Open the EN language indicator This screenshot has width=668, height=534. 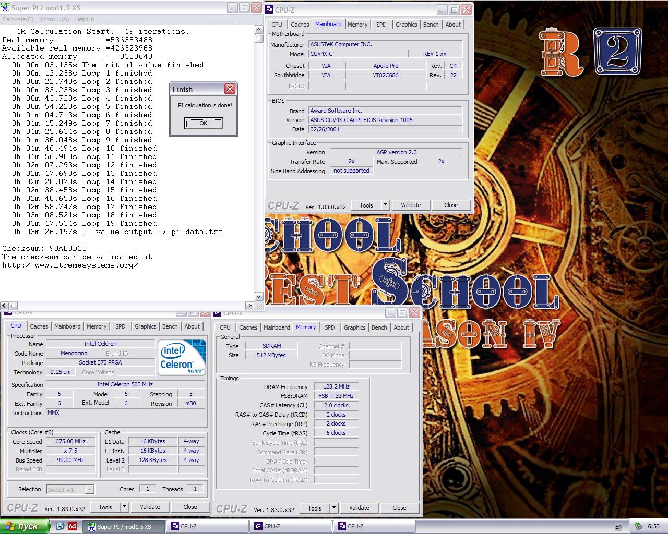pyautogui.click(x=619, y=527)
